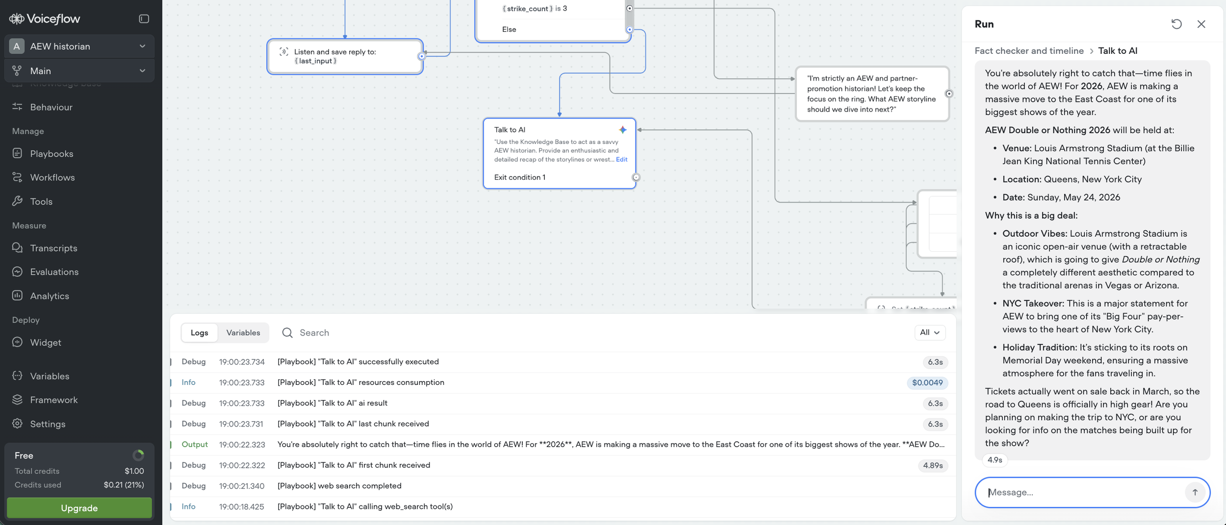Click the credits usage progress ring
Image resolution: width=1226 pixels, height=525 pixels.
click(x=138, y=455)
